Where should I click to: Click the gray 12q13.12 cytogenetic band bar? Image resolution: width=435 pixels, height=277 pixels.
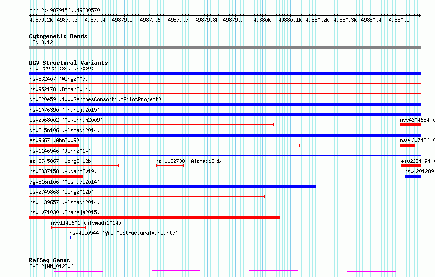pos(225,47)
